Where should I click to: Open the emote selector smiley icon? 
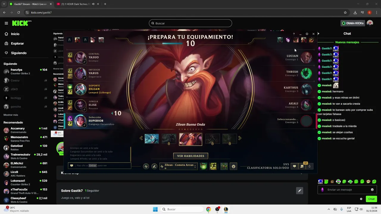(234, 166)
